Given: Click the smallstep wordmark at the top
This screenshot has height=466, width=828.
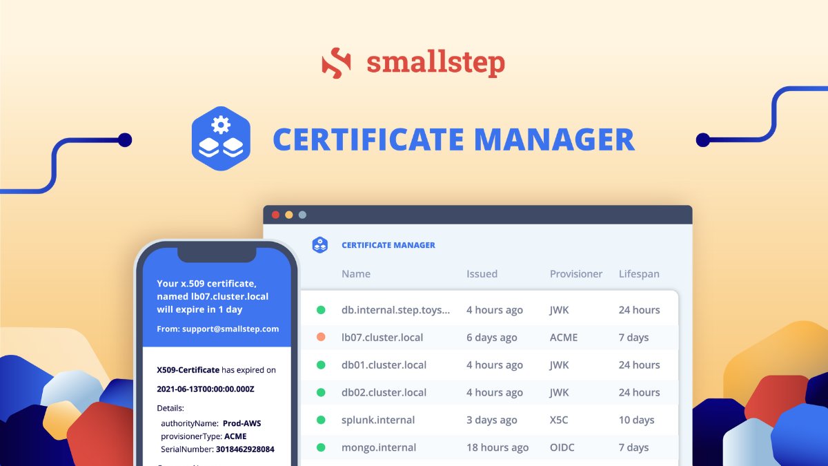Looking at the screenshot, I should point(435,62).
